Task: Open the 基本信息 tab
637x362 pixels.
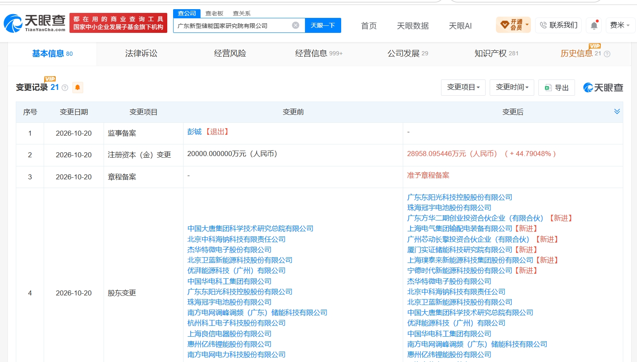Action: click(52, 54)
